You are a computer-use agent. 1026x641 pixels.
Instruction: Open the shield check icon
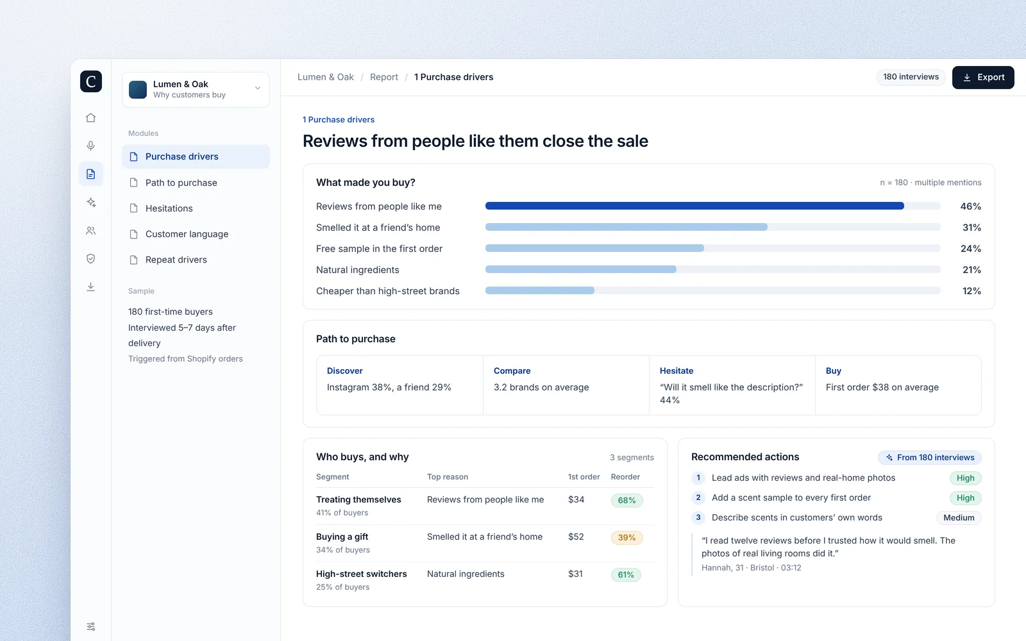pos(91,259)
